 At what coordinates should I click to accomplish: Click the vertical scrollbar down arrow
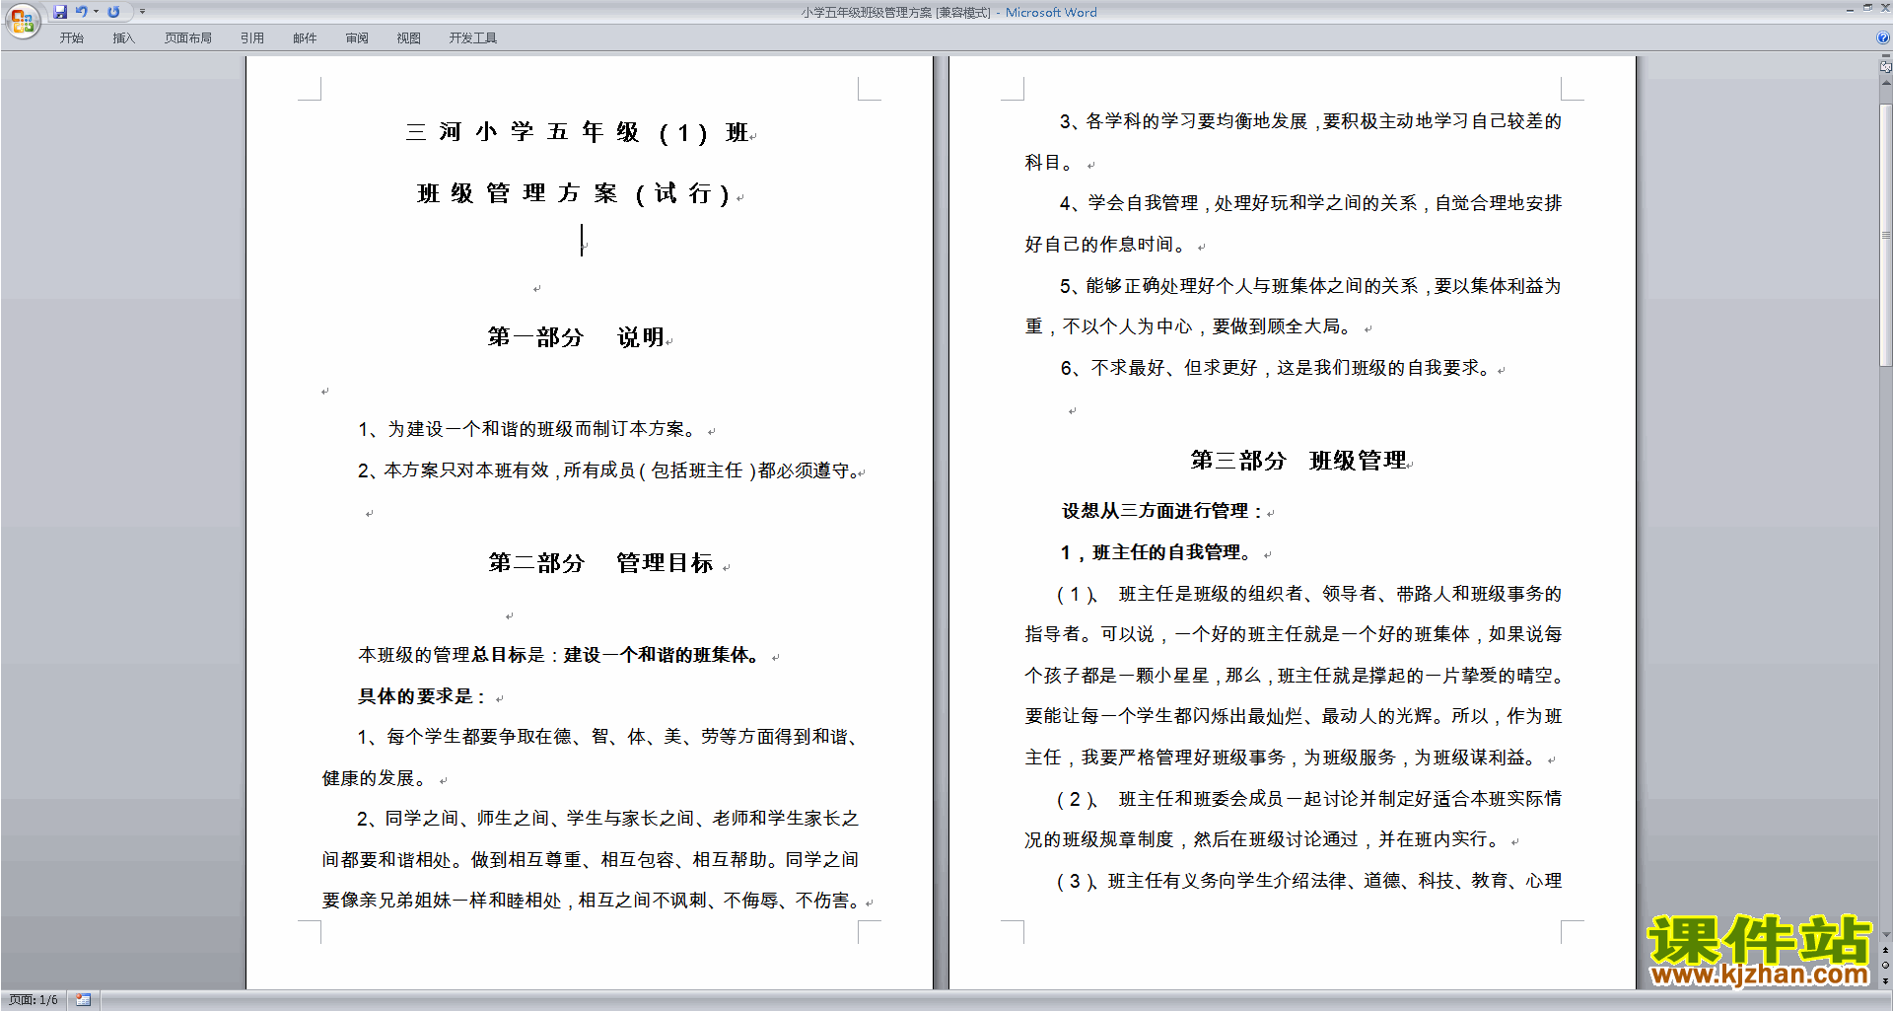click(x=1885, y=934)
